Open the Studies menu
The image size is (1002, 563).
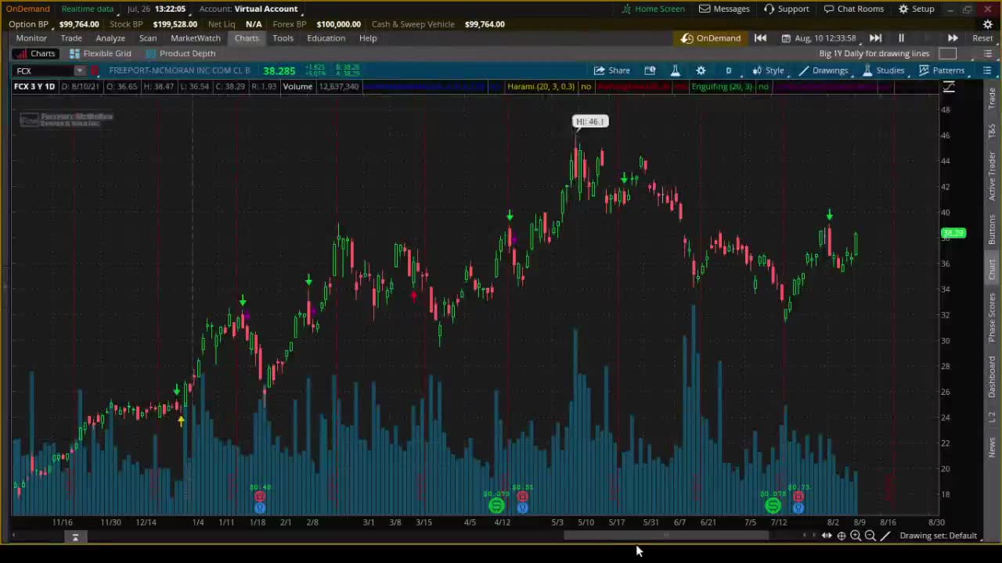point(883,70)
